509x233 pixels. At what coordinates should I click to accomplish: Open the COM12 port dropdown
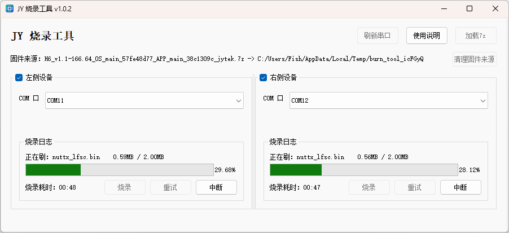pyautogui.click(x=389, y=100)
